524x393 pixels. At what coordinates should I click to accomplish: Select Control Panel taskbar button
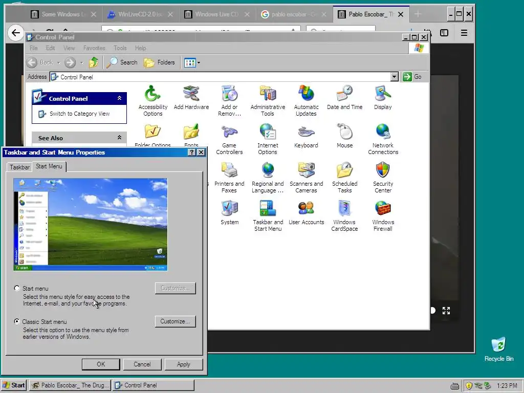153,385
